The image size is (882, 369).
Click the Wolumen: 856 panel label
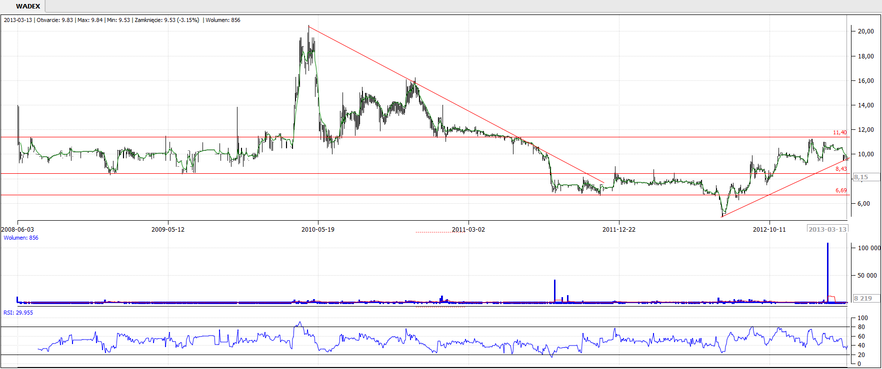[x=21, y=238]
